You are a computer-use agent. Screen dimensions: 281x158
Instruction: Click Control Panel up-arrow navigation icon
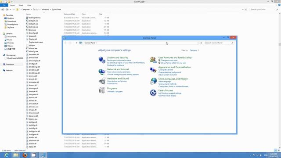[77, 43]
